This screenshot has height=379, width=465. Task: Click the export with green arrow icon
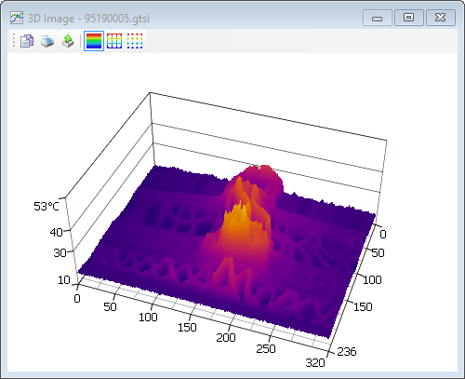pyautogui.click(x=68, y=41)
